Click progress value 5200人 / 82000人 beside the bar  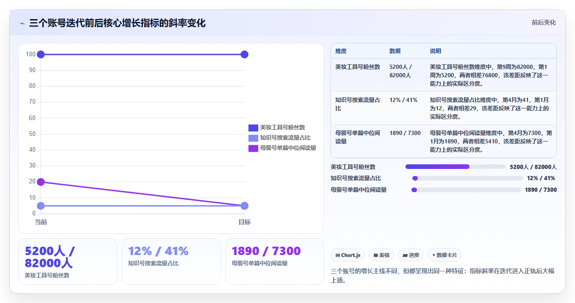(x=533, y=167)
